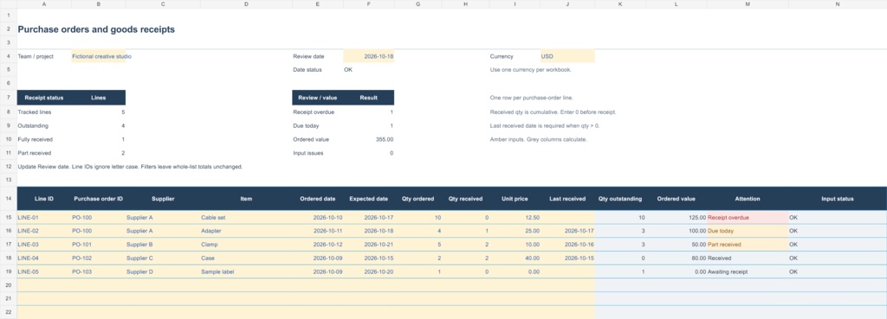The height and width of the screenshot is (319, 887).
Task: Click the 'Line ID' table header
Action: coord(44,199)
